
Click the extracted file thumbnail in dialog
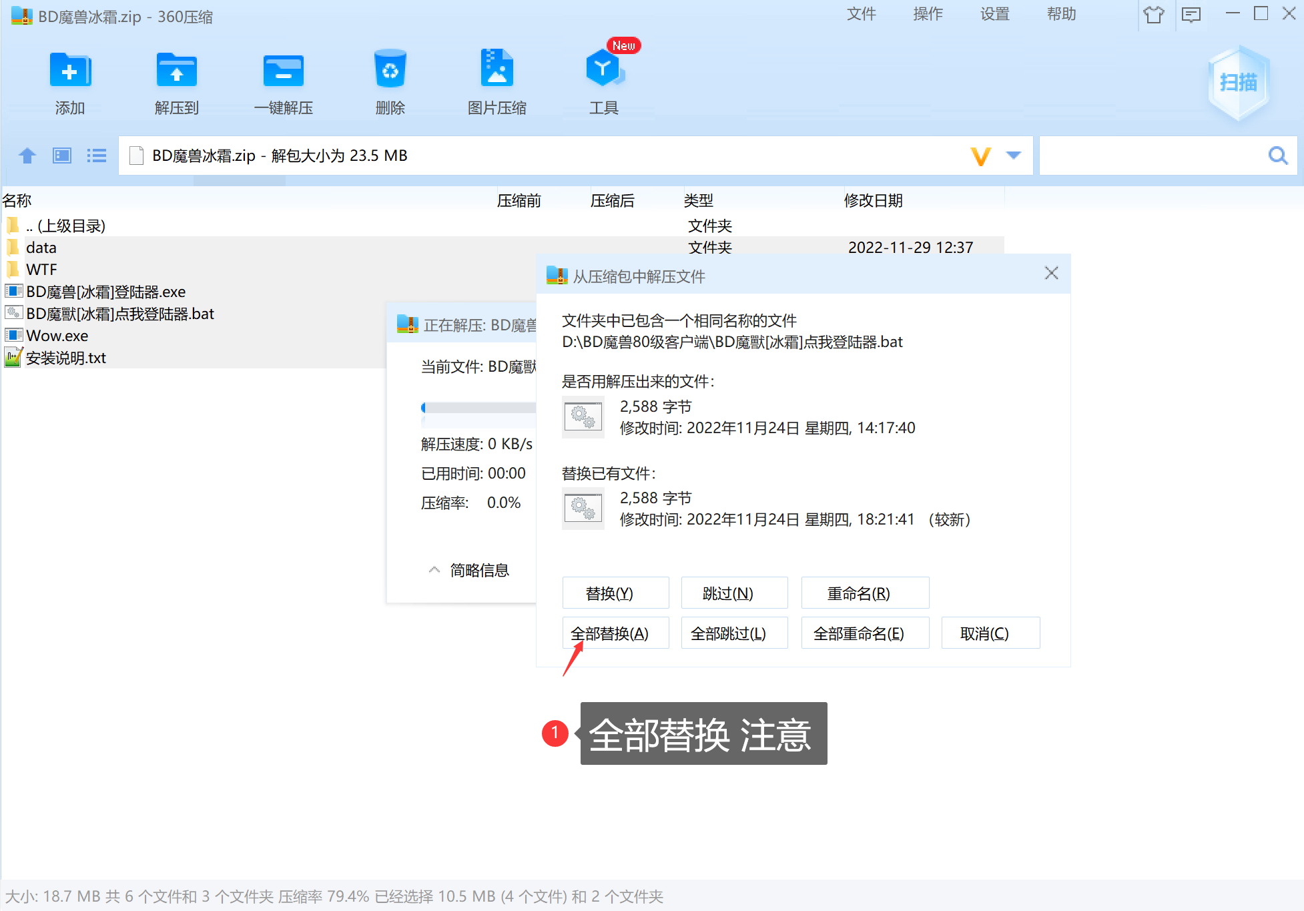(x=583, y=417)
